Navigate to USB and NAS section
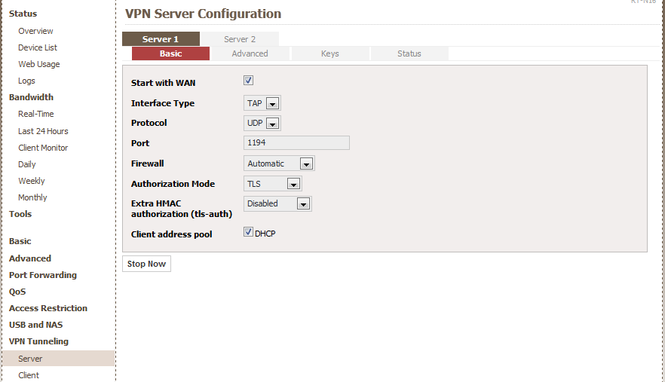 (36, 325)
